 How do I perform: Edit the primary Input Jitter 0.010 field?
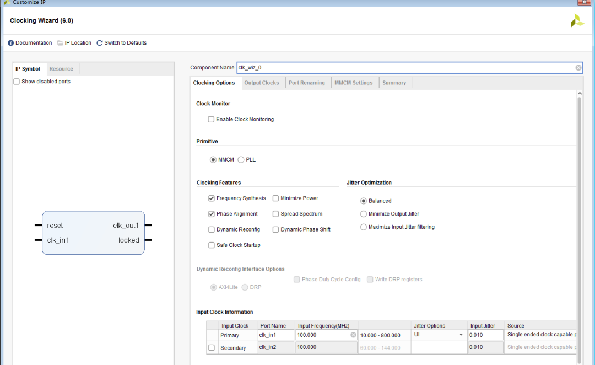(485, 335)
